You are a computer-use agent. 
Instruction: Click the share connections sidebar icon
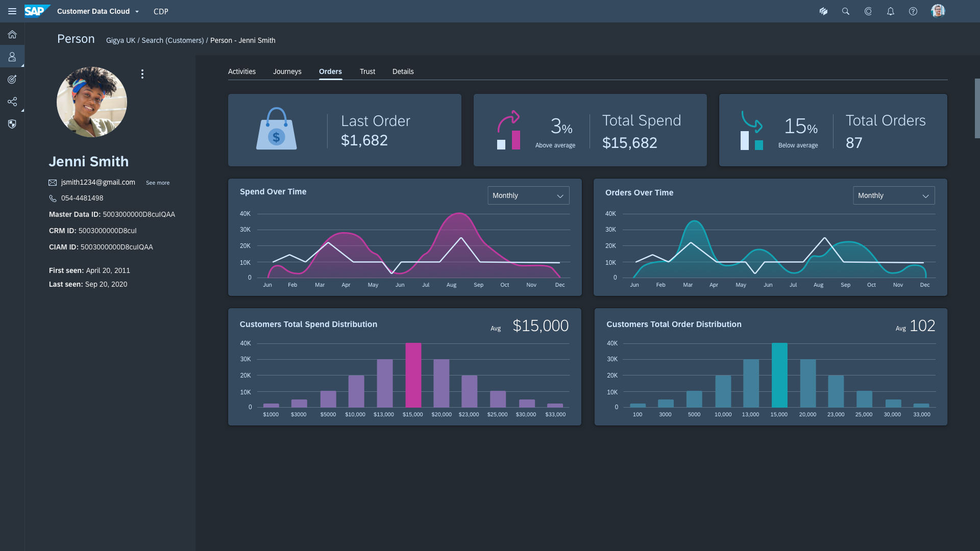click(12, 102)
